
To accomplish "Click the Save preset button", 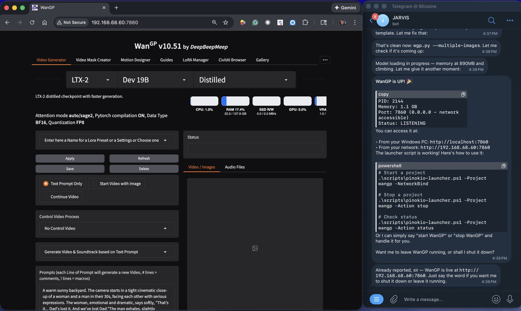I will (70, 169).
